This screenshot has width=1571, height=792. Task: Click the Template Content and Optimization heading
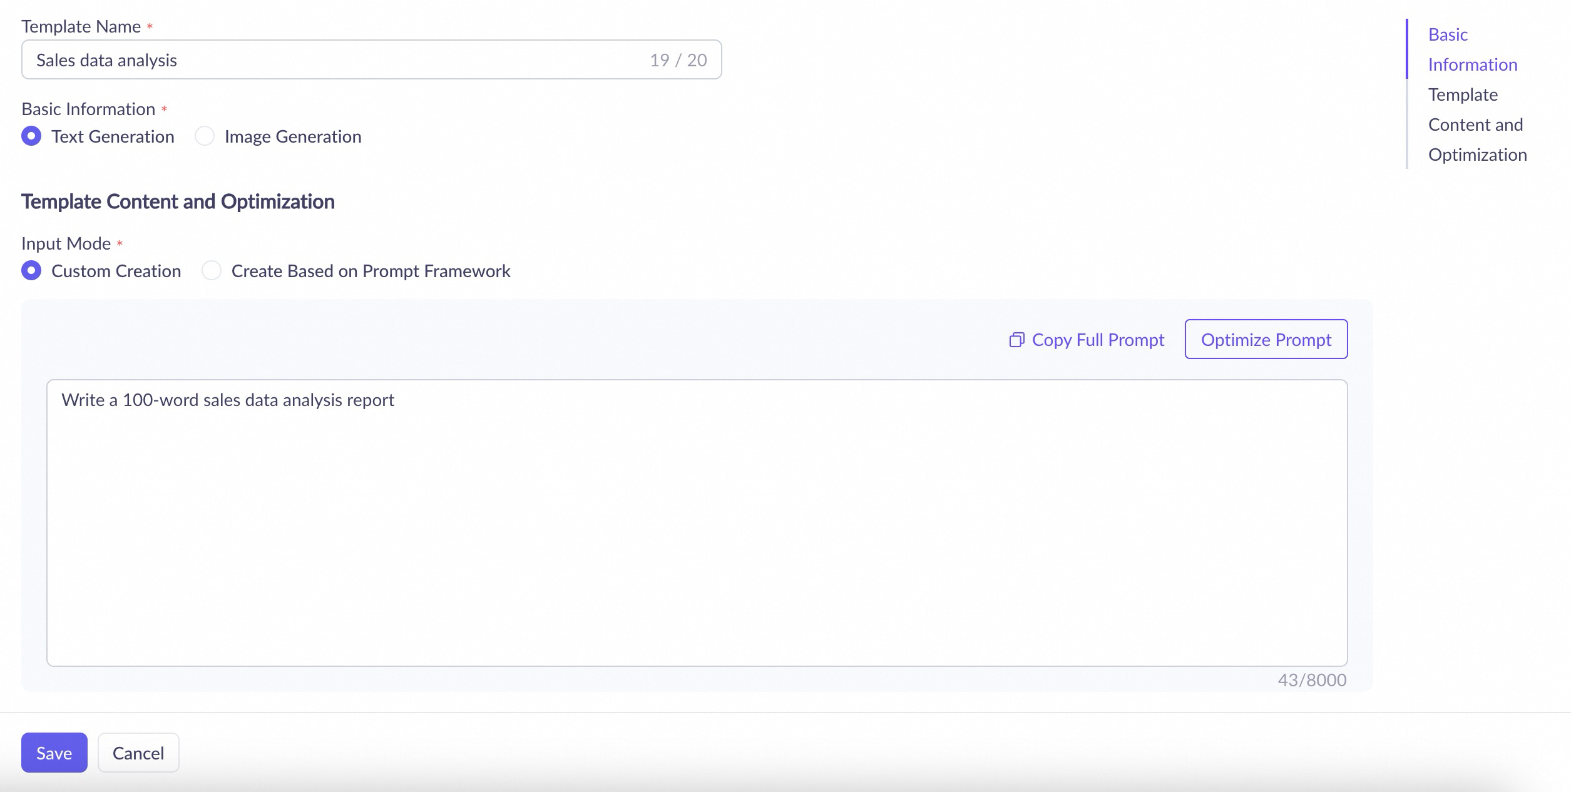point(178,201)
